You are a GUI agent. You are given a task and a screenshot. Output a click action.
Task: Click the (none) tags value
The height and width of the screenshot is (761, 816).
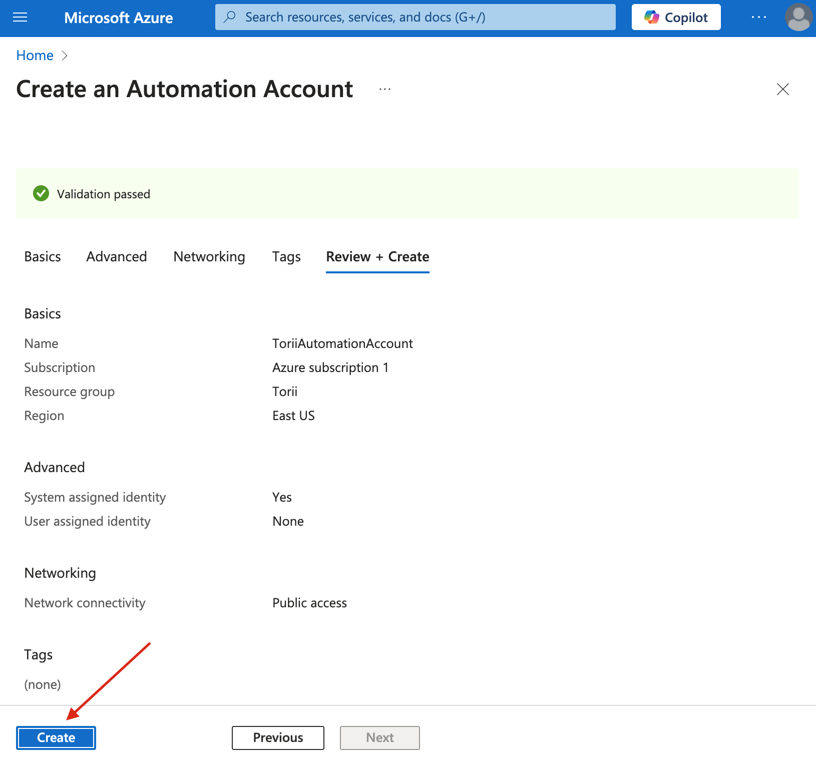coord(43,684)
